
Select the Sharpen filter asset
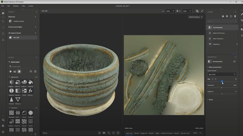point(12,100)
